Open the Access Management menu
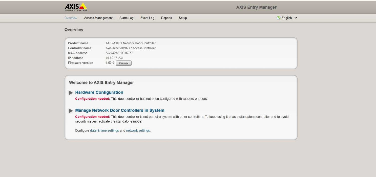 coord(98,18)
